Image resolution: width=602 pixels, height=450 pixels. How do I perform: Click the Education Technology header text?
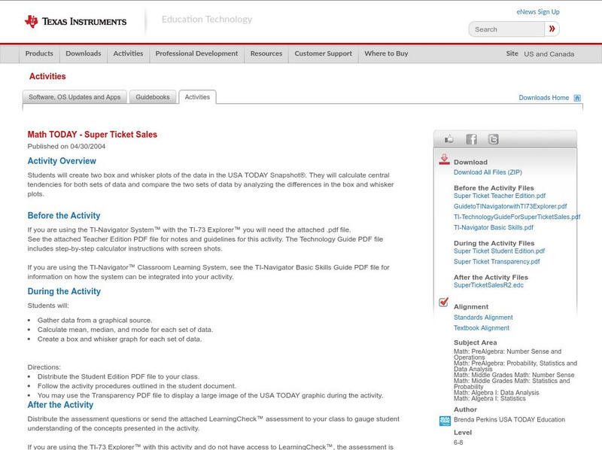coord(207,20)
